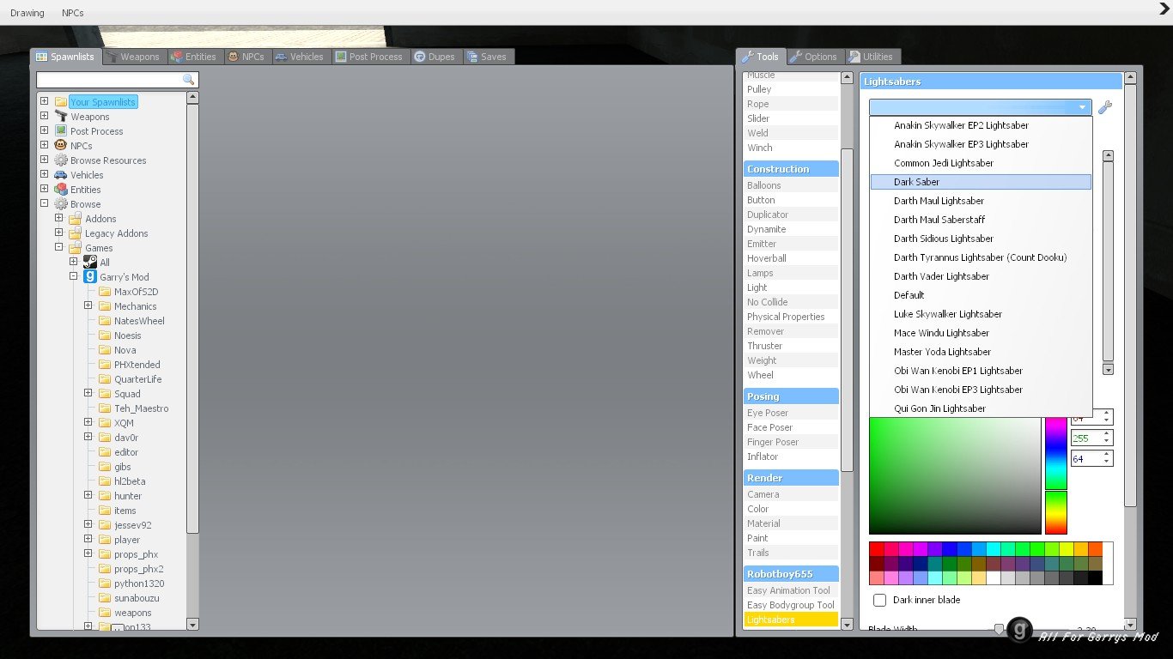
Task: Click the folder icon beside gibs
Action: tap(105, 466)
